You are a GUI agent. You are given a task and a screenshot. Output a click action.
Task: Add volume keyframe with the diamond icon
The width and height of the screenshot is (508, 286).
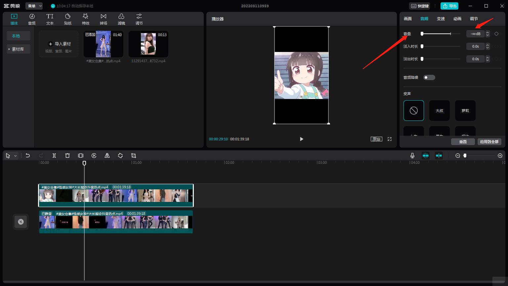496,34
